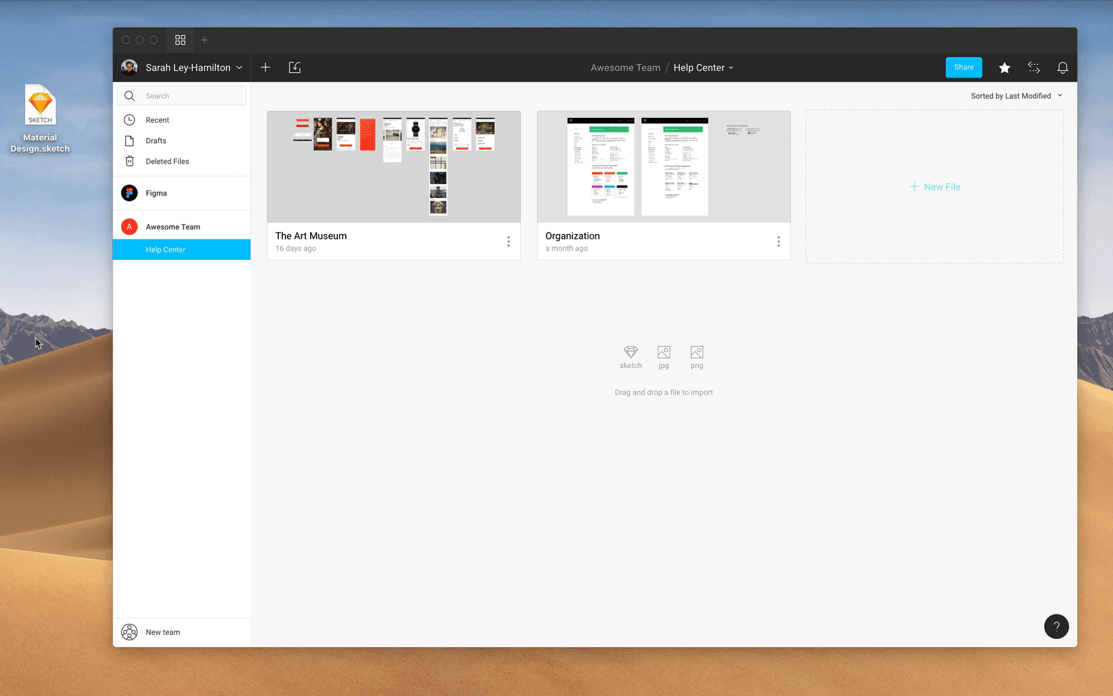
Task: Click the png import icon
Action: tap(697, 352)
